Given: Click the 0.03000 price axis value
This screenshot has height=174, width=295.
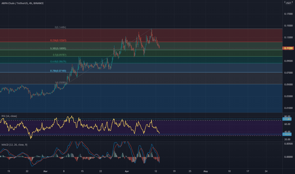Looking at the screenshot, I should pos(288,96).
